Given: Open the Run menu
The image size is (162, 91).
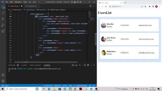Looking at the screenshot, I should point(34,2).
